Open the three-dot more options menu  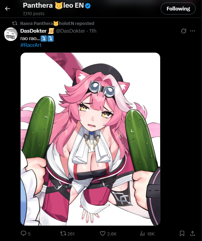click(x=192, y=31)
